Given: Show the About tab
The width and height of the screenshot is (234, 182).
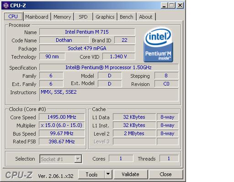Looking at the screenshot, I should pyautogui.click(x=146, y=17).
